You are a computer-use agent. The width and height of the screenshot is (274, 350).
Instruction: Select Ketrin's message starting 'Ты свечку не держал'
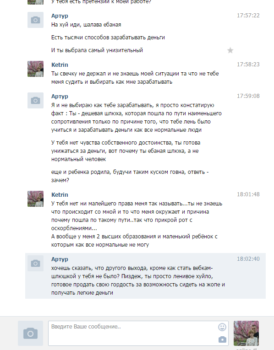(135, 78)
